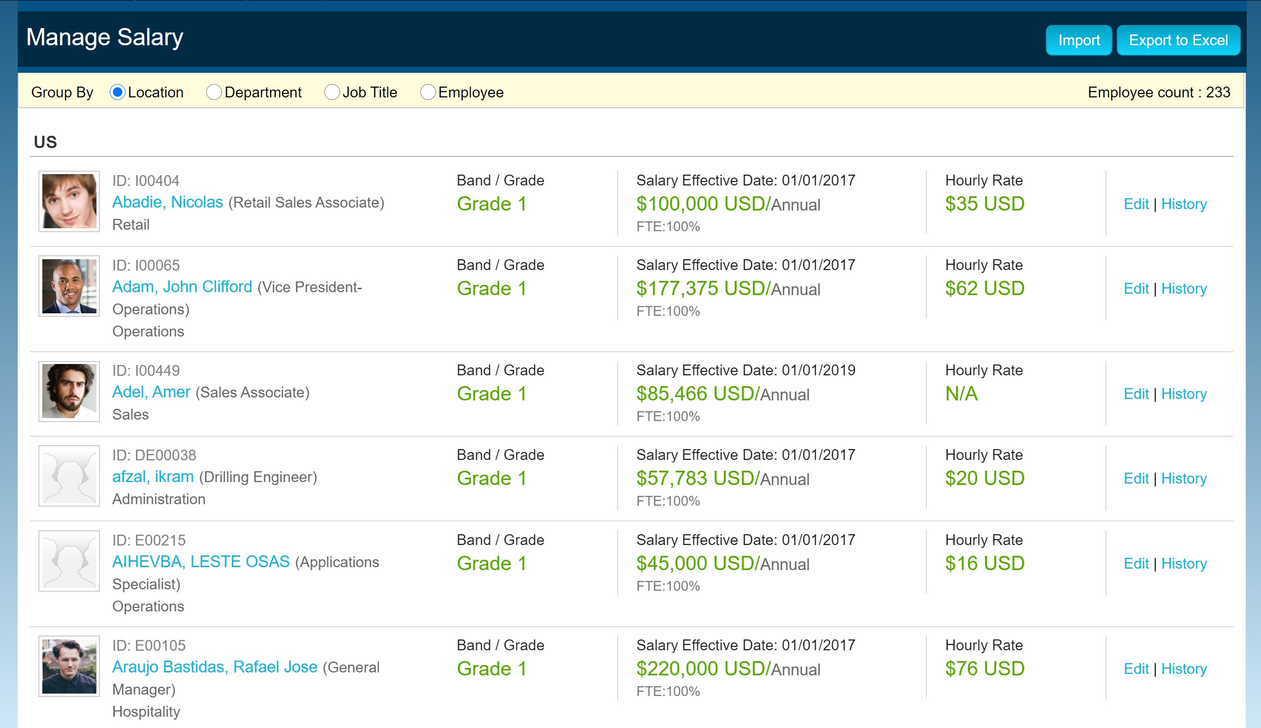Image resolution: width=1261 pixels, height=728 pixels.
Task: Choose the Job Title grouping option
Action: (332, 92)
